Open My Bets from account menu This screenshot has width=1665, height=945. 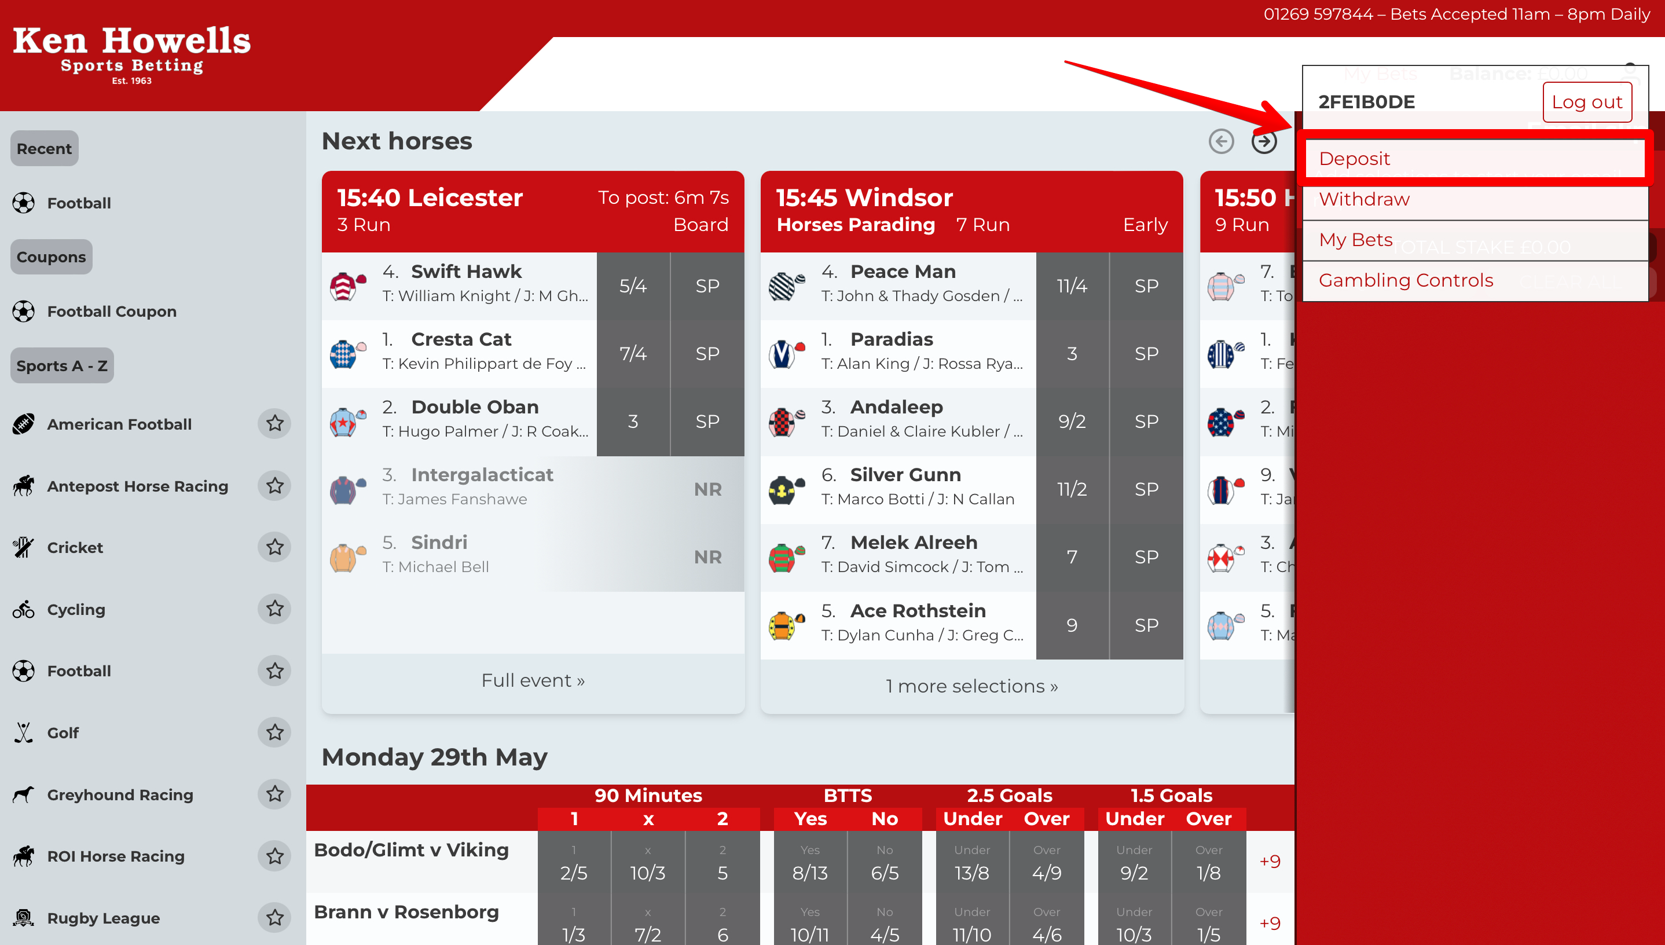coord(1354,239)
